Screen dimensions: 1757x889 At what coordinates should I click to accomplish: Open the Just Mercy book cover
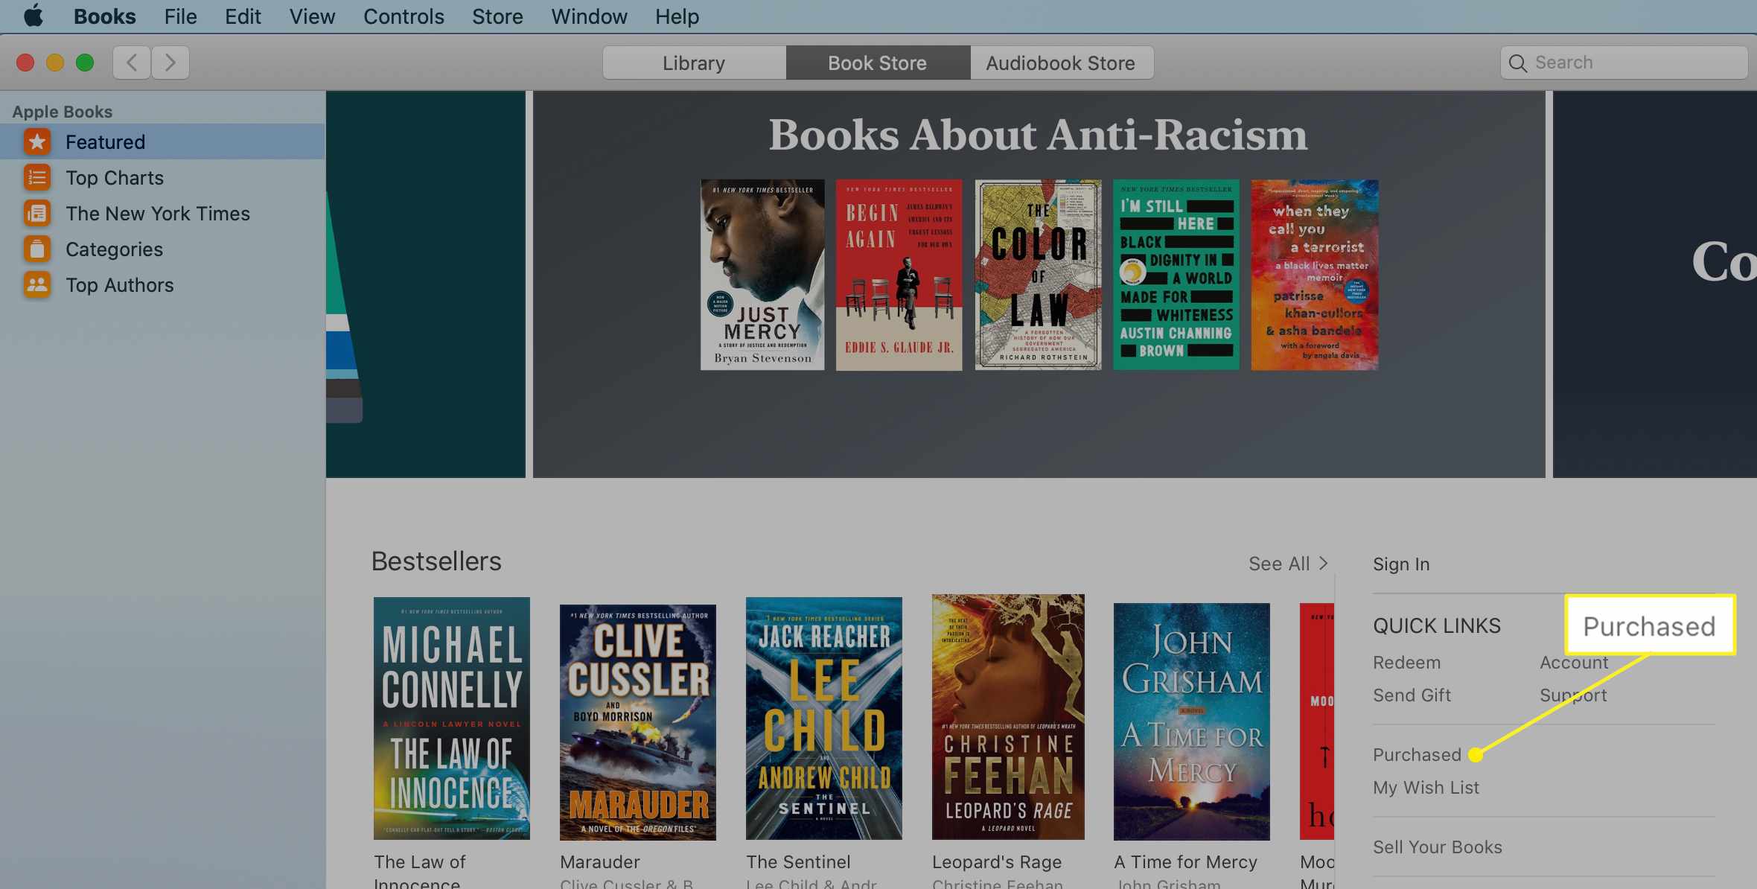762,275
